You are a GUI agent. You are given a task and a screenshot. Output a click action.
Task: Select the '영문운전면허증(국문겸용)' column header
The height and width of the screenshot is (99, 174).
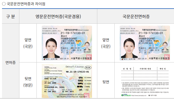coord(58,16)
